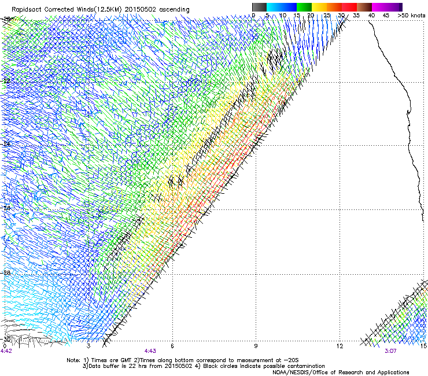Image resolution: width=428 pixels, height=376 pixels.
Task: Click the green 15-20 knots legend swatch
Action: coord(304,7)
